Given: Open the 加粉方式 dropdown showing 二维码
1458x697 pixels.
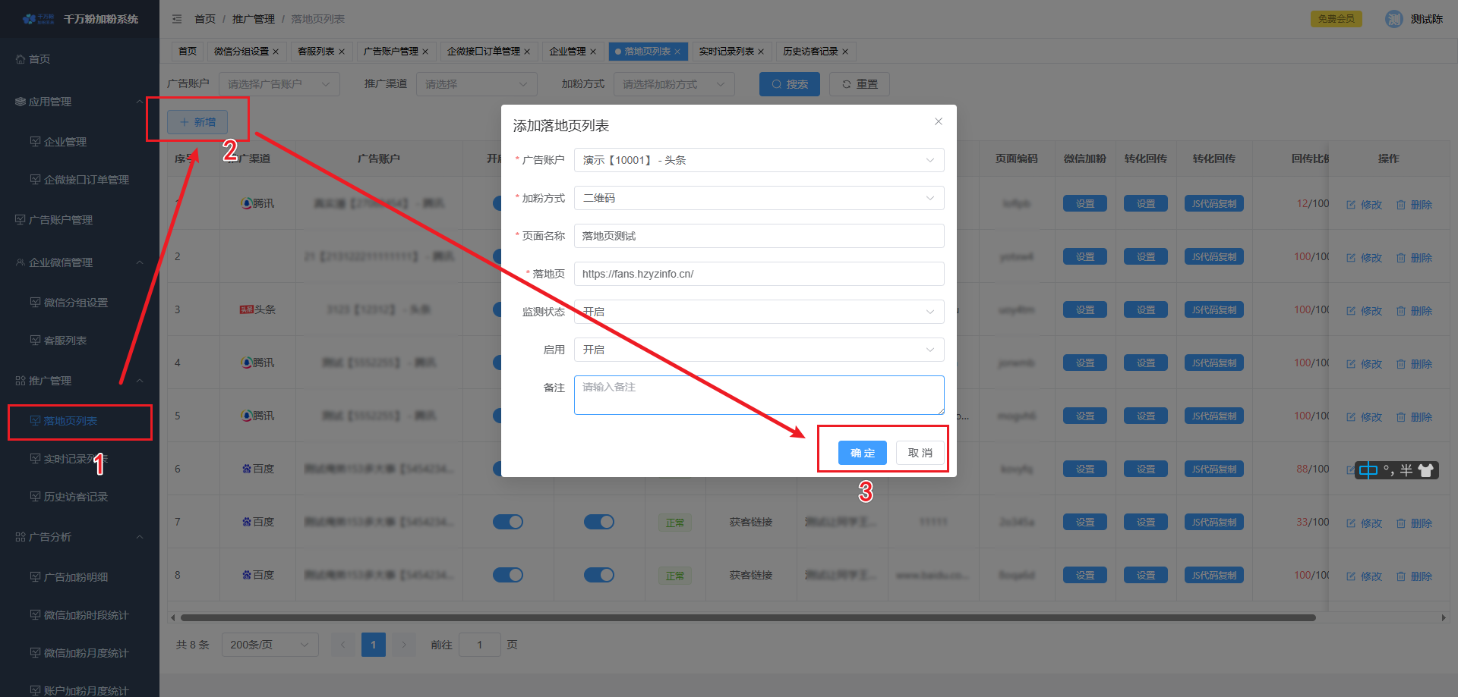Looking at the screenshot, I should point(759,198).
